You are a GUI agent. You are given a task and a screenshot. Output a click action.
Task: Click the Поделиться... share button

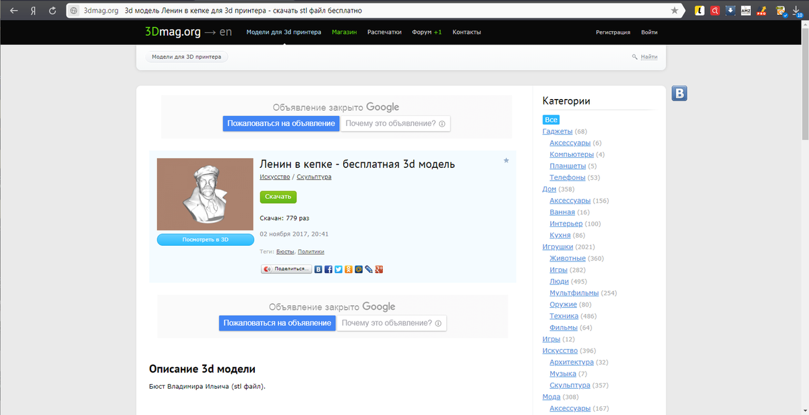287,269
